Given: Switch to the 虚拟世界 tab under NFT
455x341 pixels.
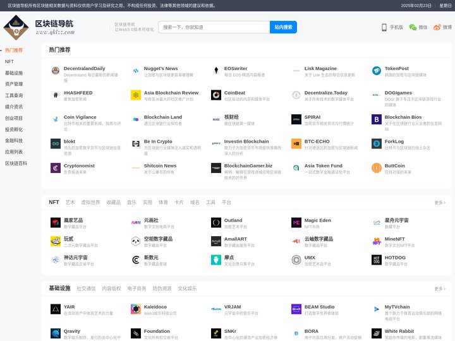Looking at the screenshot, I should [90, 203].
